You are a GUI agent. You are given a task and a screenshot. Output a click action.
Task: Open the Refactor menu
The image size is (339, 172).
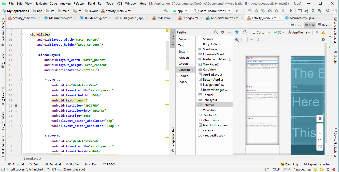click(x=79, y=4)
